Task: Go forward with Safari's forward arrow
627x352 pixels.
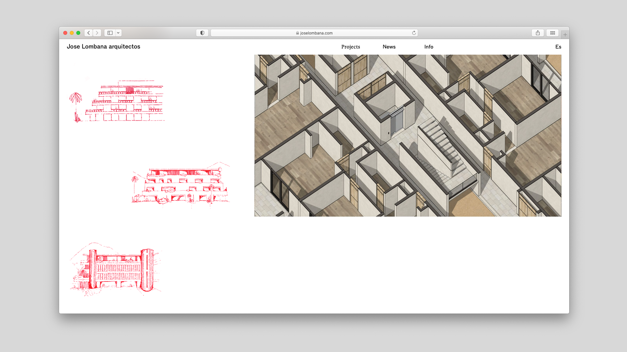Action: (x=97, y=33)
